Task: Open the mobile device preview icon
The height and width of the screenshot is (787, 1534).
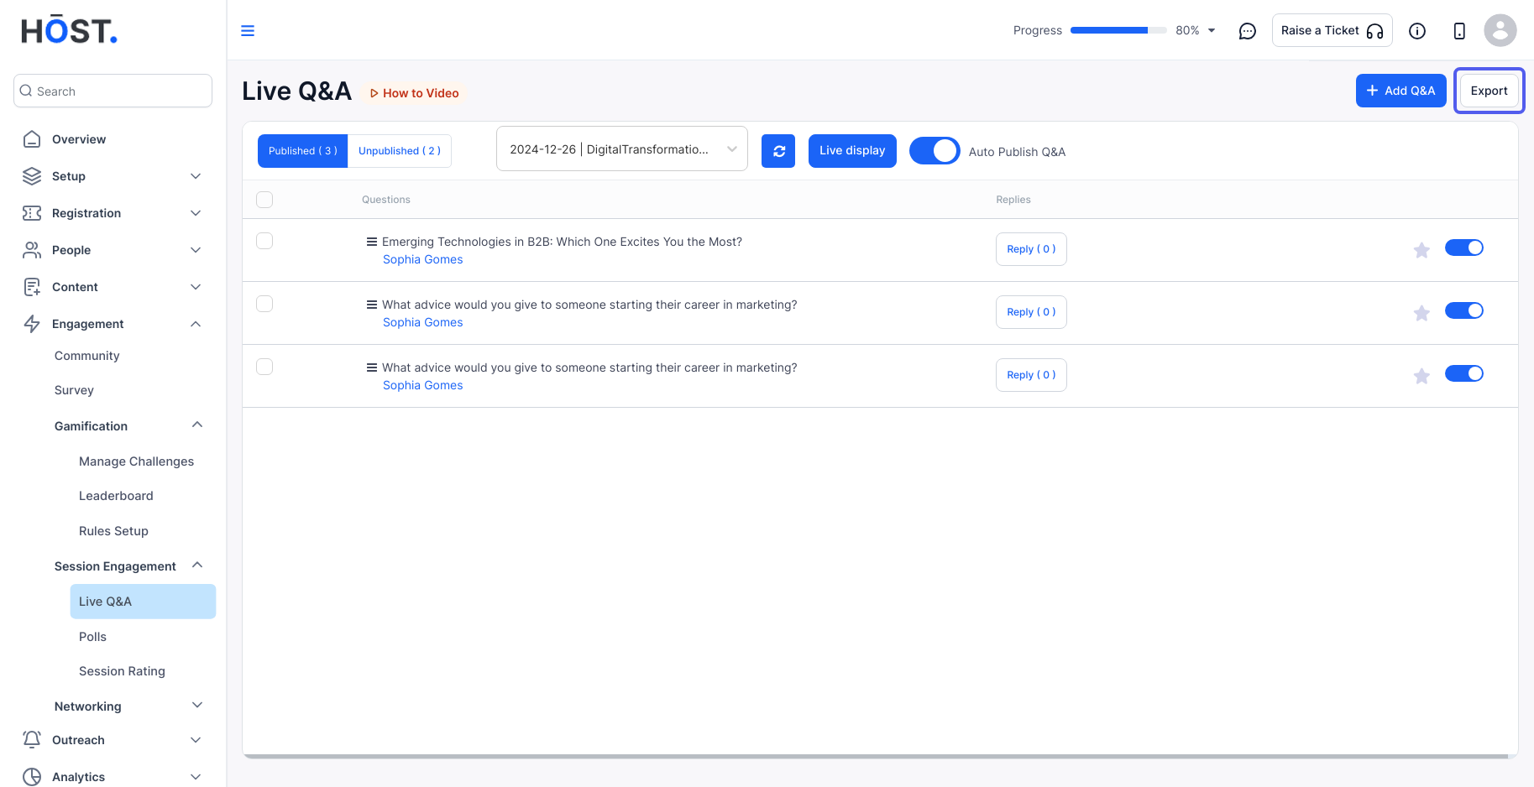Action: [1459, 31]
